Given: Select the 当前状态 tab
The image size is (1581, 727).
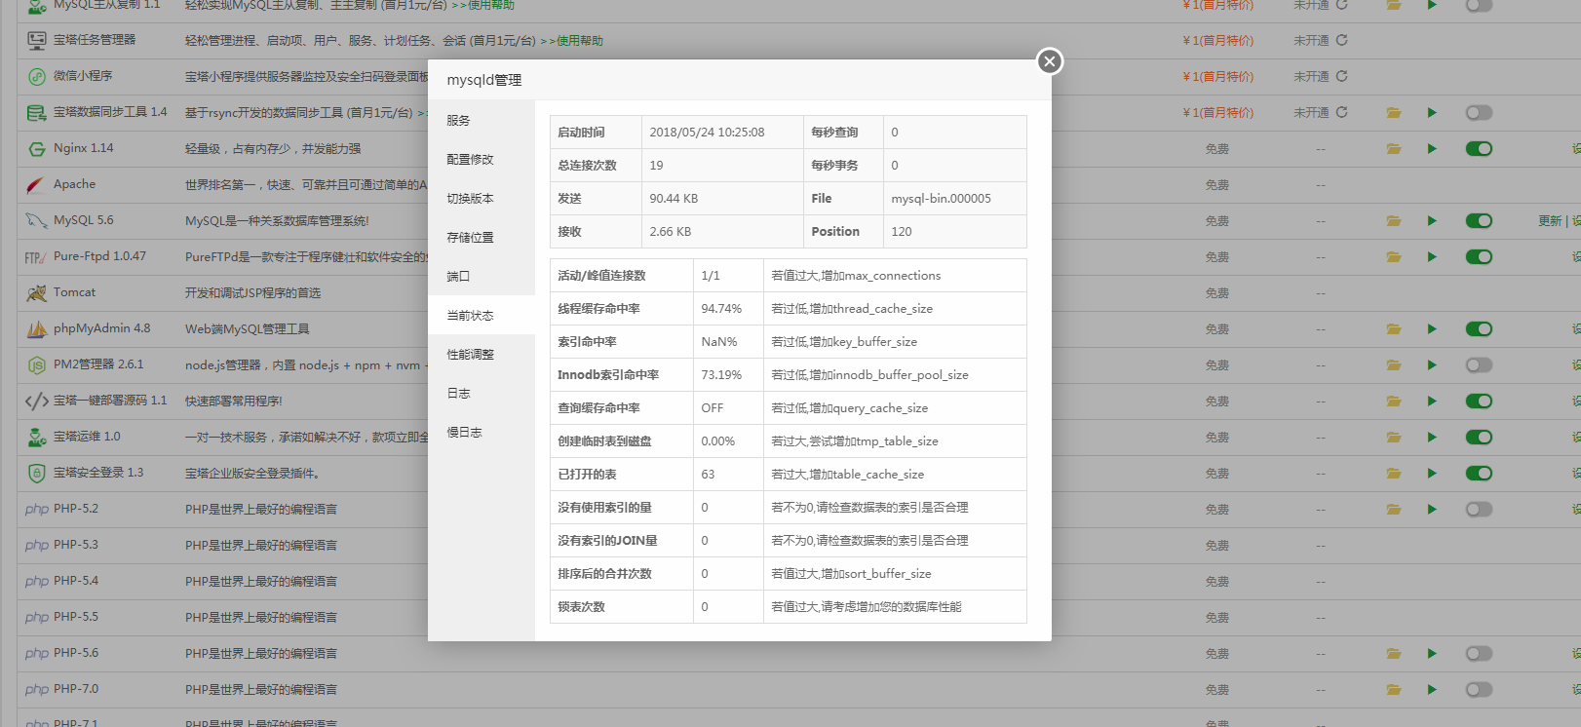Looking at the screenshot, I should (482, 315).
